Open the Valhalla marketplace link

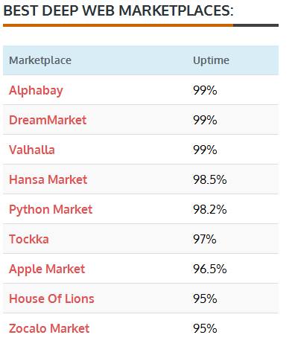[32, 150]
